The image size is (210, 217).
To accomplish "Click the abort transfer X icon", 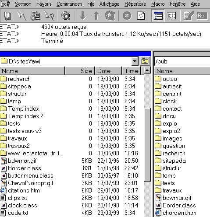I will click(127, 16).
